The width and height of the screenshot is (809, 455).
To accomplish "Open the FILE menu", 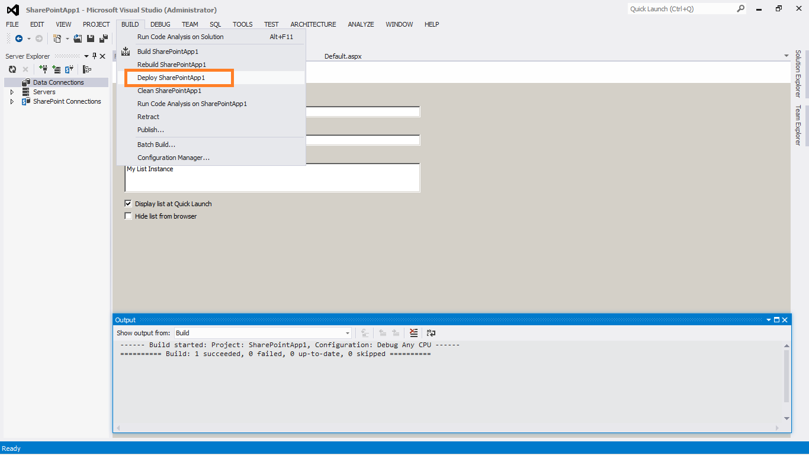I will (x=12, y=24).
